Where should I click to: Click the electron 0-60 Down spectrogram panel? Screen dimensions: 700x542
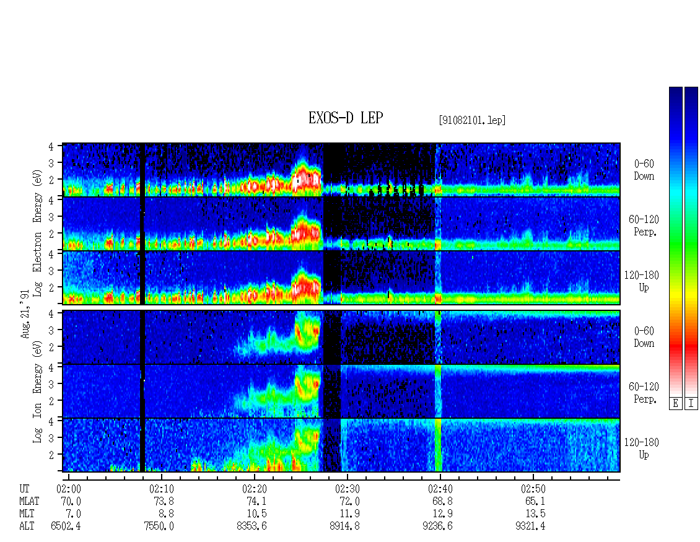341,170
